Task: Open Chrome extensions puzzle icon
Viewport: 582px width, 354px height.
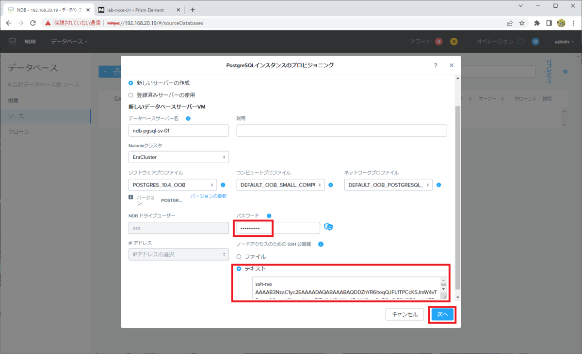Action: click(537, 23)
